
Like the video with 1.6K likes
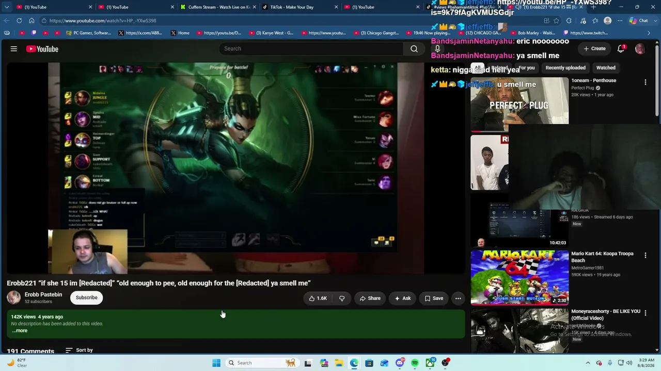click(318, 298)
